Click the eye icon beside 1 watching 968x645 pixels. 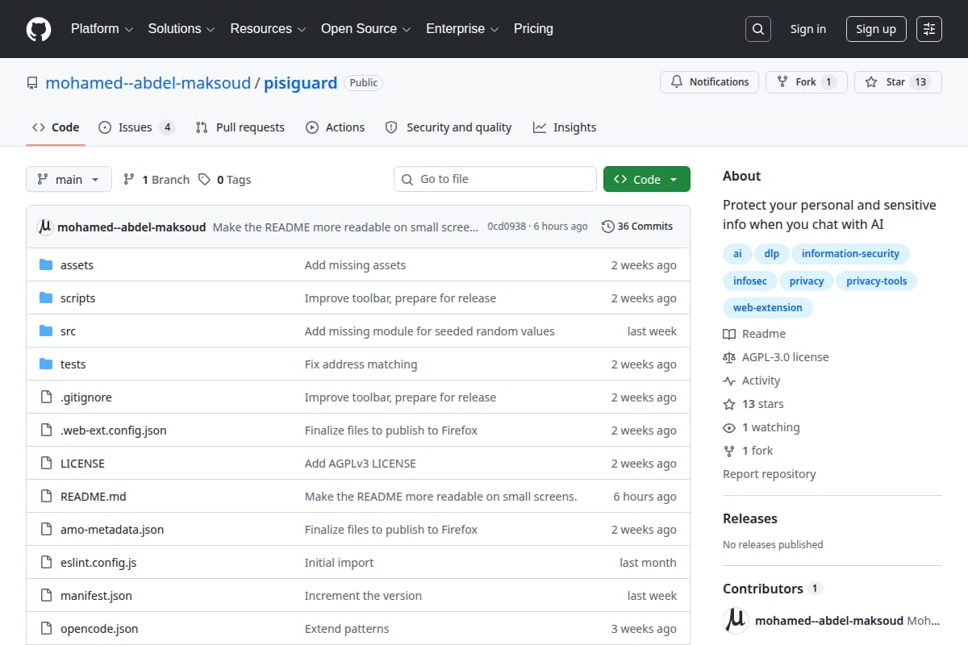(729, 427)
